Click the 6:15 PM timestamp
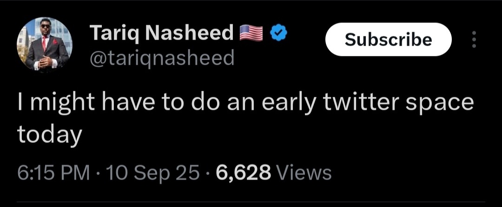 [53, 174]
